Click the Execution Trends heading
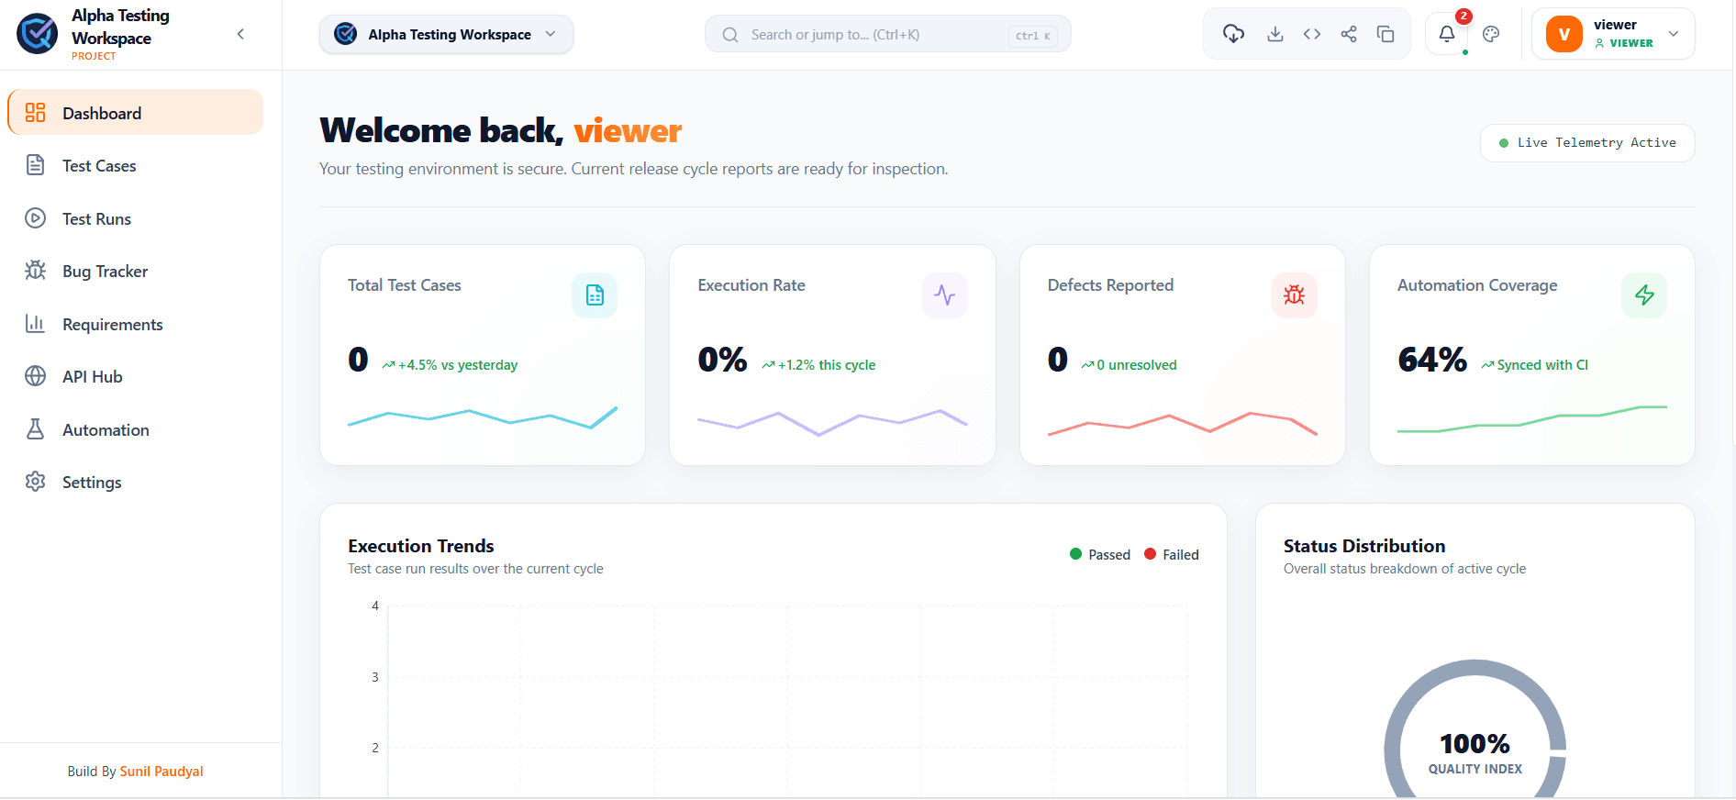 tap(421, 546)
